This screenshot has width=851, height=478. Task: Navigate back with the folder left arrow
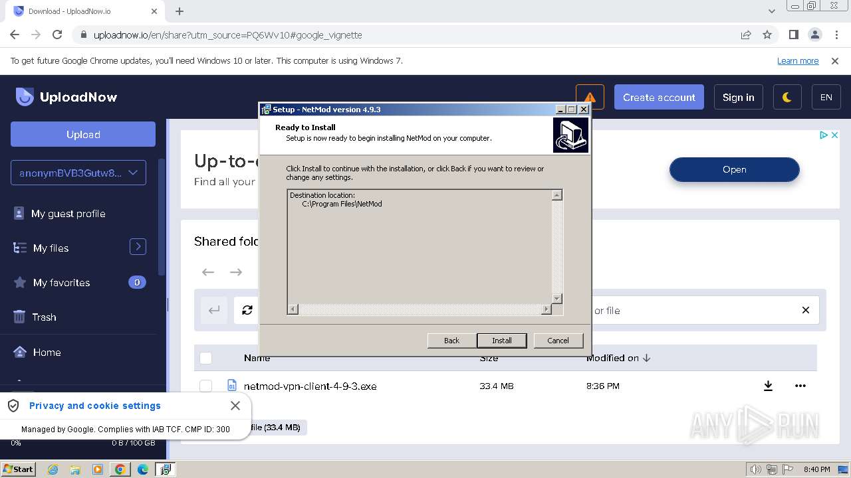[x=208, y=272]
